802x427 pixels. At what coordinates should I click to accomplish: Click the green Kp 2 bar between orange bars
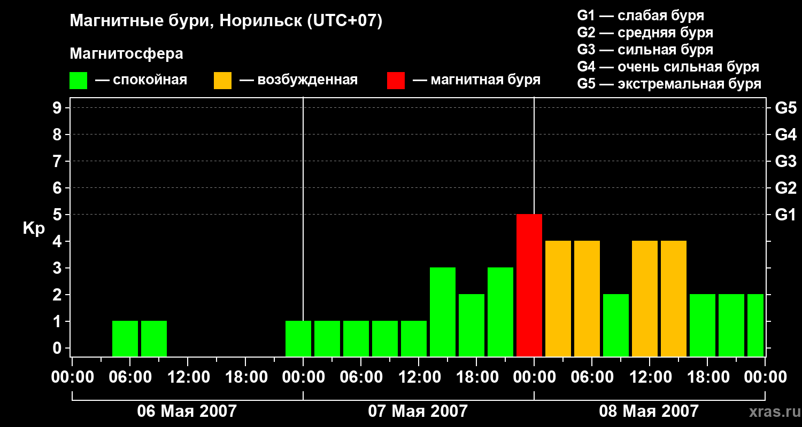coord(616,325)
